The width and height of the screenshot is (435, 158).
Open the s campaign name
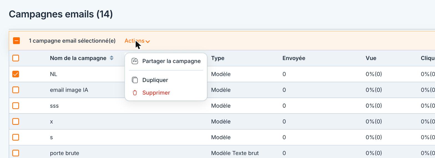pyautogui.click(x=51, y=137)
